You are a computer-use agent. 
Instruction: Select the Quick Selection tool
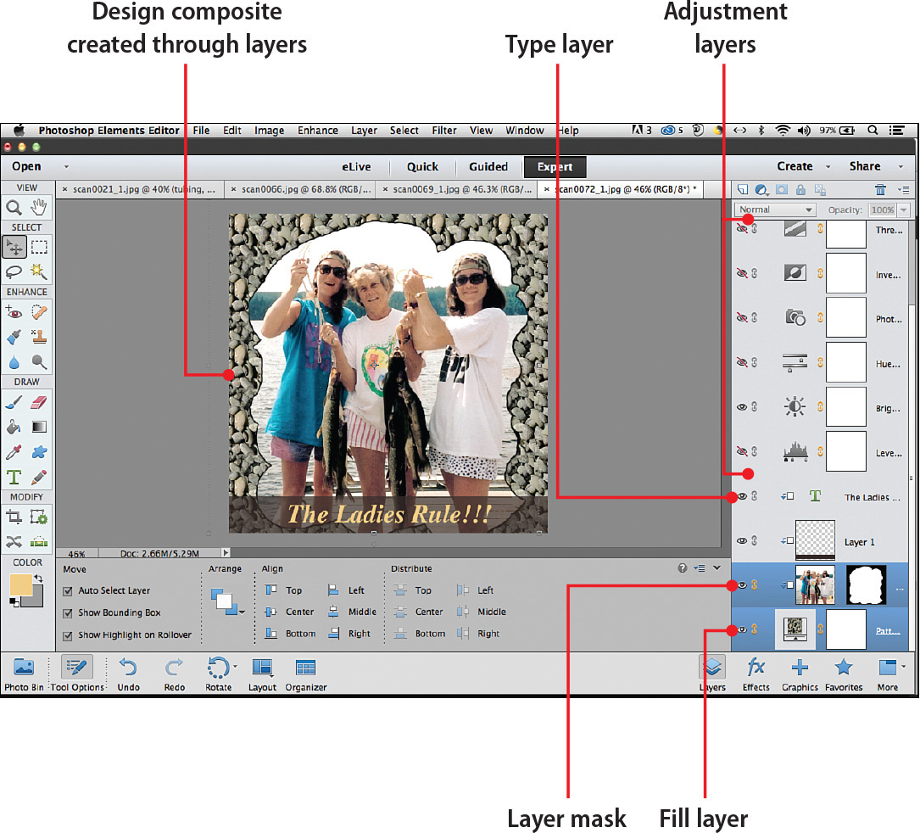click(39, 271)
